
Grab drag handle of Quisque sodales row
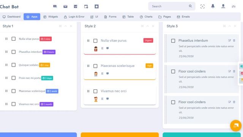(6, 65)
